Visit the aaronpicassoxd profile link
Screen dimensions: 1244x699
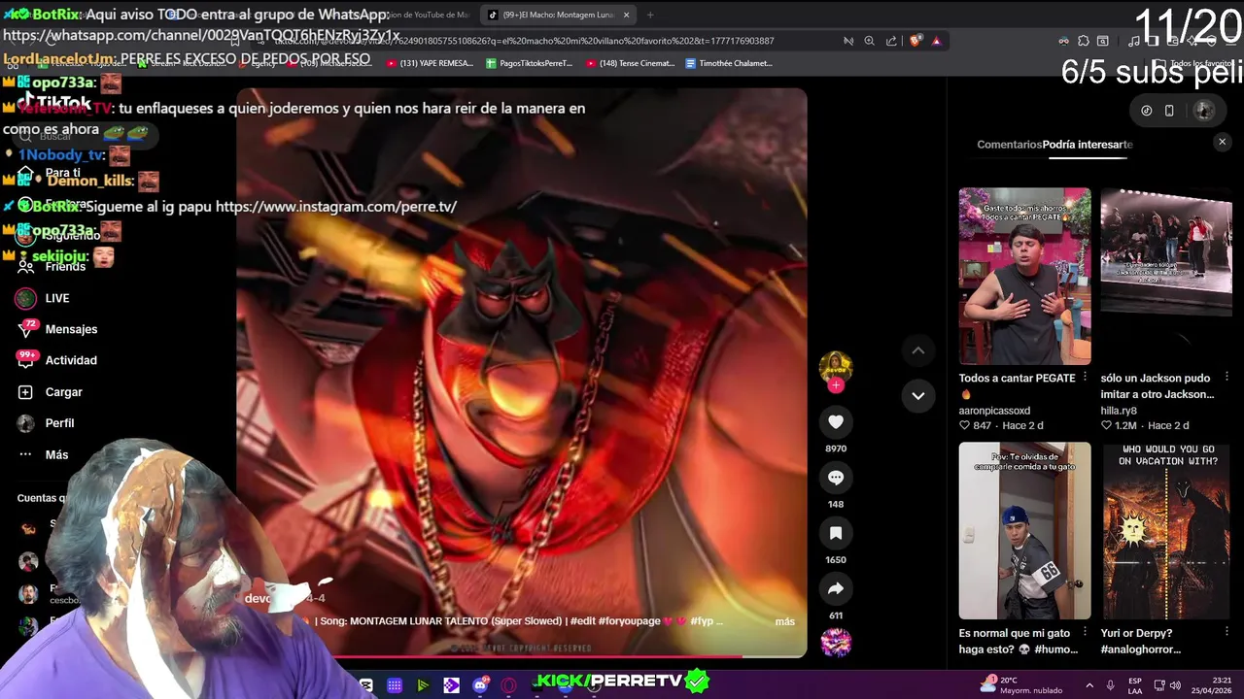[994, 411]
